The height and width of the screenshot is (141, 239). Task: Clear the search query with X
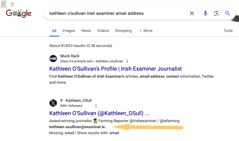tap(192, 13)
